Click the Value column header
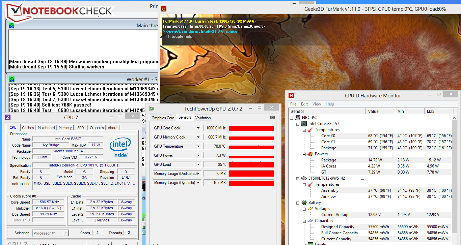 (x=381, y=111)
